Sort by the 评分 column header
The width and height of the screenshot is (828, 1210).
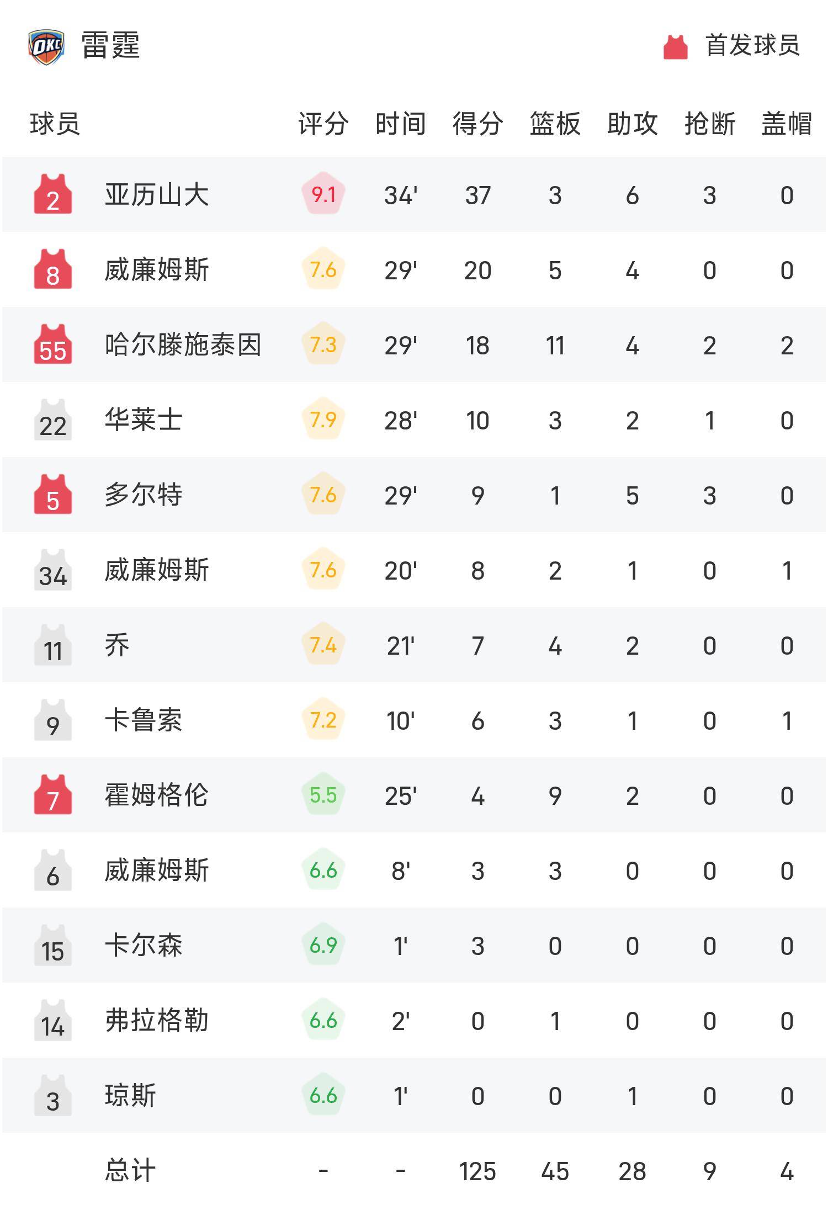point(323,123)
